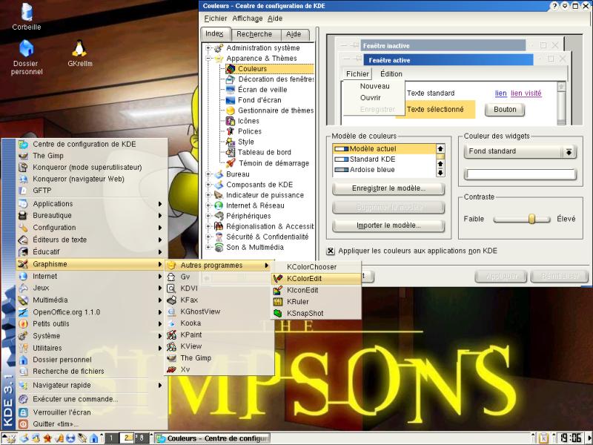Screen dimensions: 593x445
Task: Expand the Composants de KDE node
Action: click(208, 185)
